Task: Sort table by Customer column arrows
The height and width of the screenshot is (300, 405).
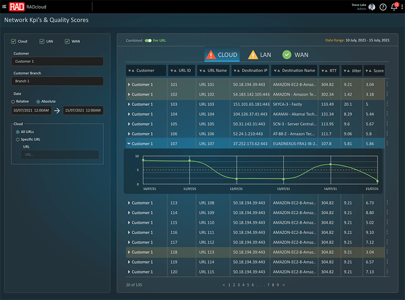Action: click(x=131, y=70)
